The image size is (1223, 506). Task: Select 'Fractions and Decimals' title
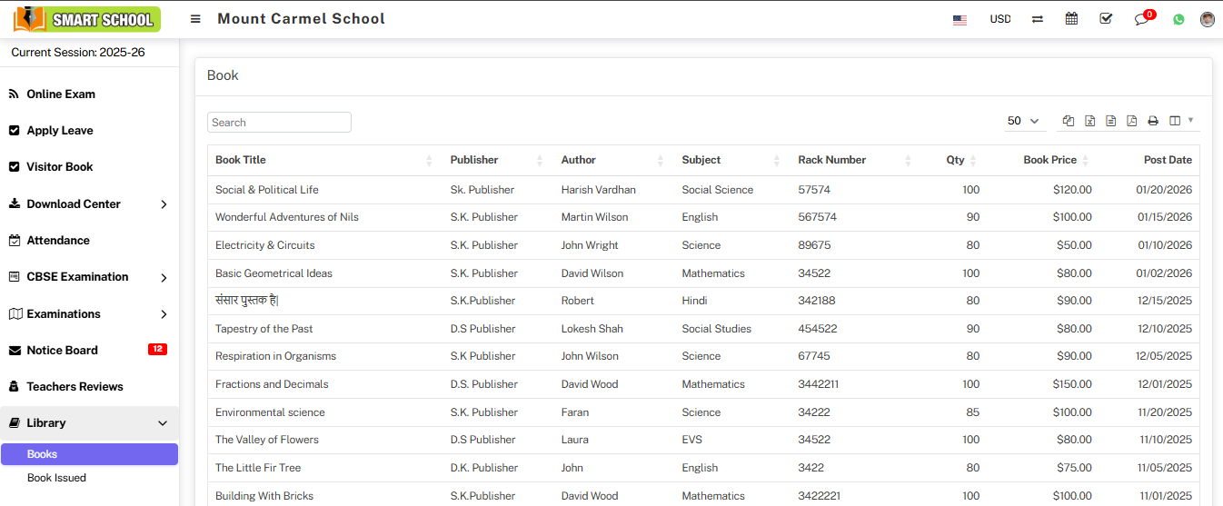click(x=272, y=384)
